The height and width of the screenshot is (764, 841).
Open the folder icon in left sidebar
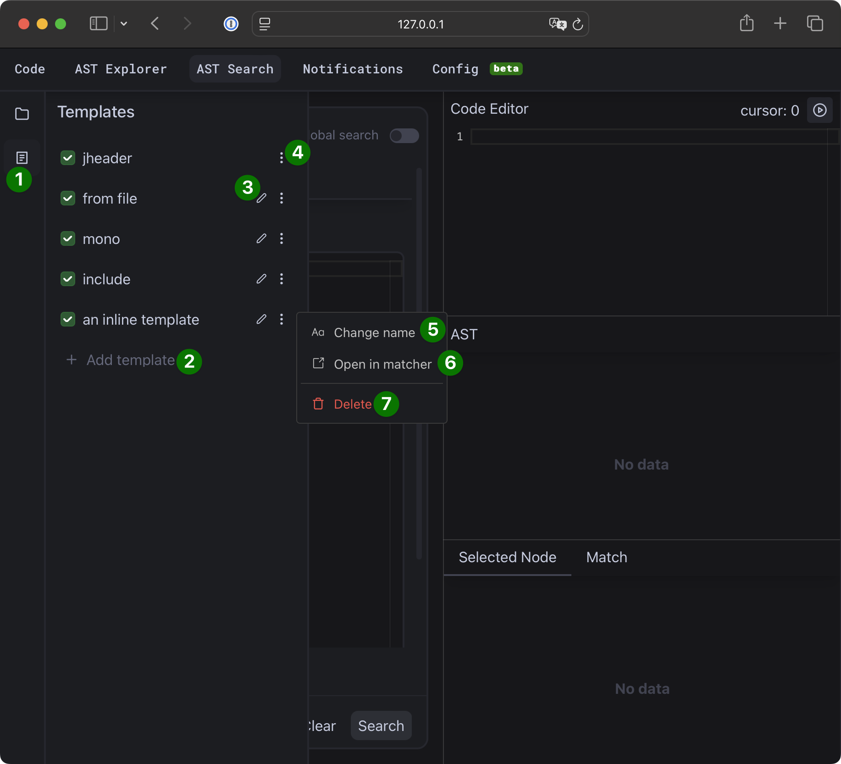tap(22, 114)
